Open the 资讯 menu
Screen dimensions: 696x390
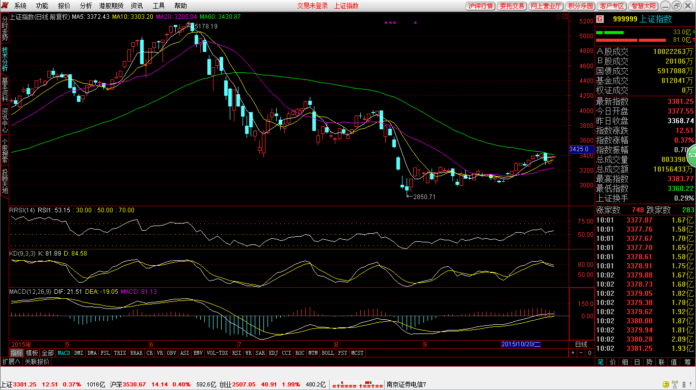point(137,6)
